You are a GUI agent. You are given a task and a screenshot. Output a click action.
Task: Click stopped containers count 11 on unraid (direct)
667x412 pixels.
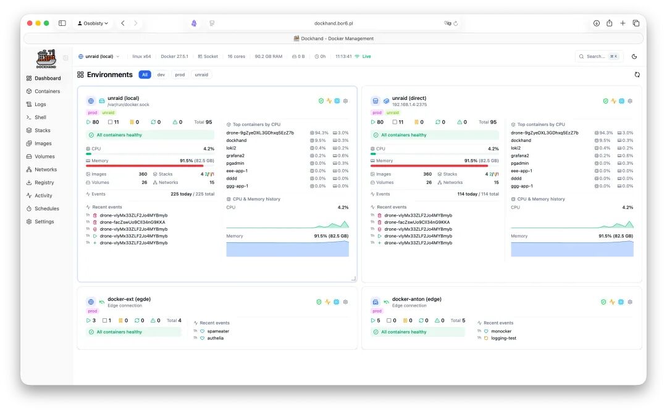point(398,122)
